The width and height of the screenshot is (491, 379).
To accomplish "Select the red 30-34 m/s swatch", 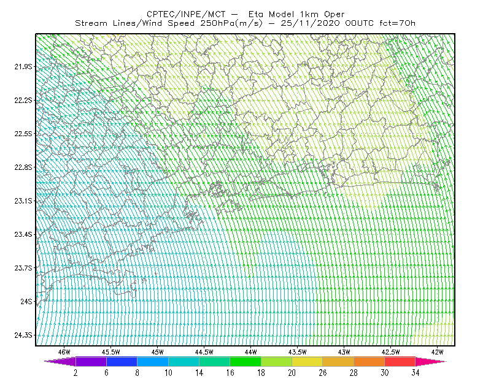I will (x=400, y=361).
